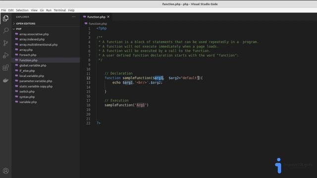317x178 pixels.
Task: Open switch.php file
Action: click(x=27, y=91)
